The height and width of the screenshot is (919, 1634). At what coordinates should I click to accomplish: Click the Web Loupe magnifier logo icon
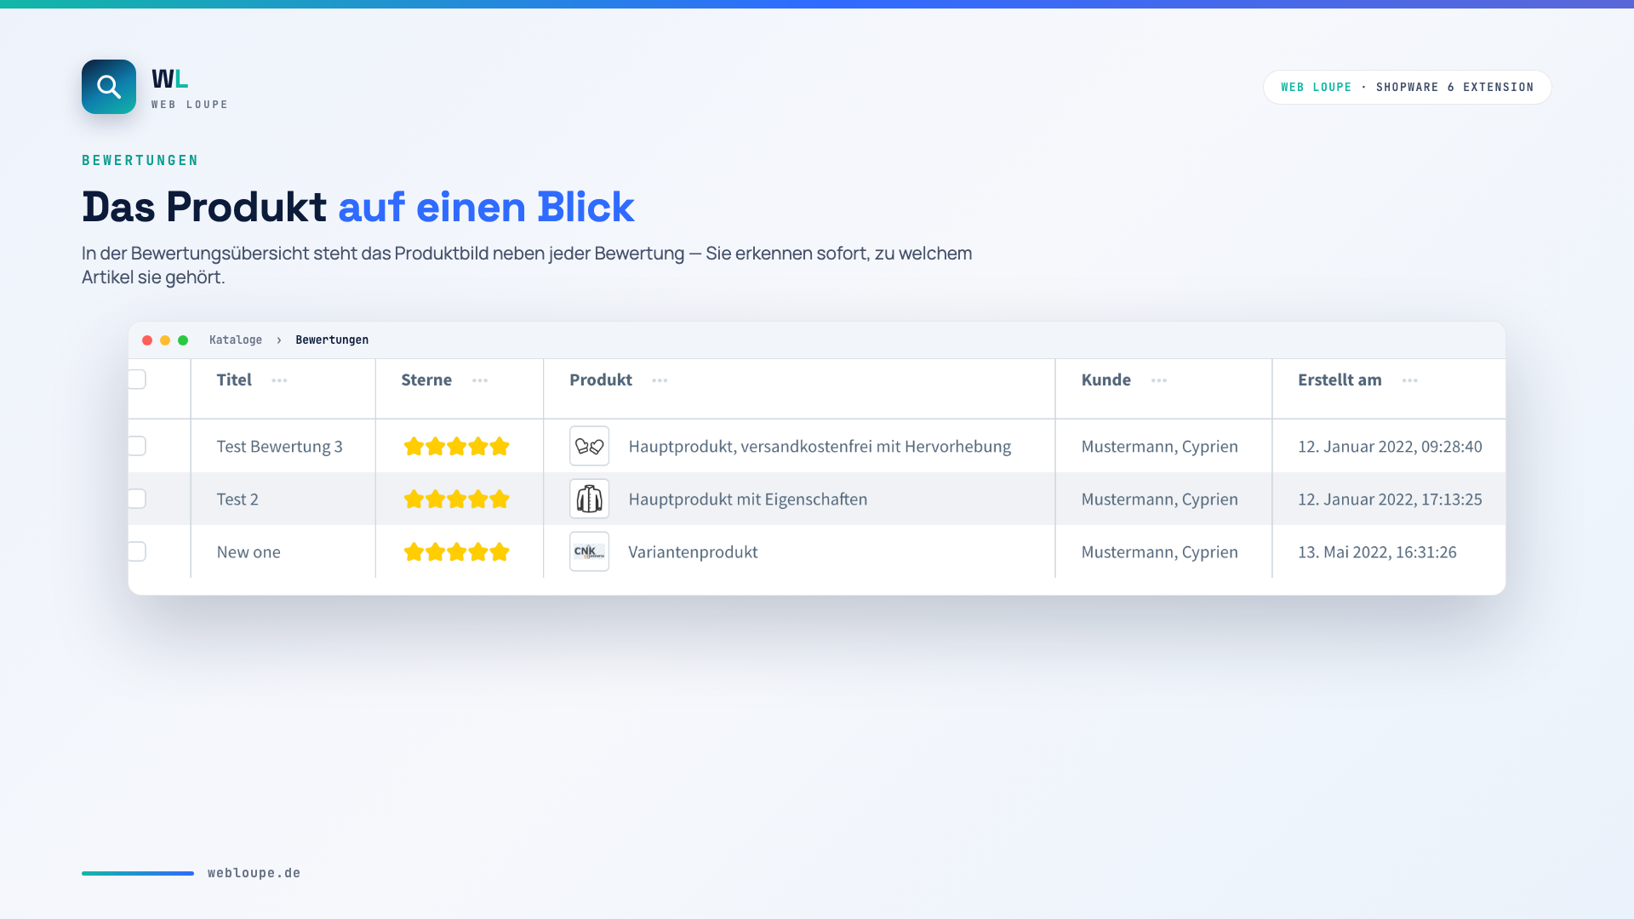[109, 87]
